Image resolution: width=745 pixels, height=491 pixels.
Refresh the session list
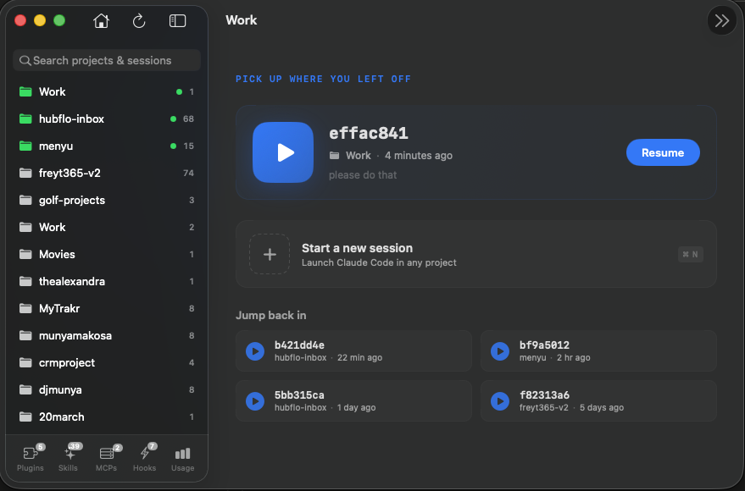pos(139,20)
